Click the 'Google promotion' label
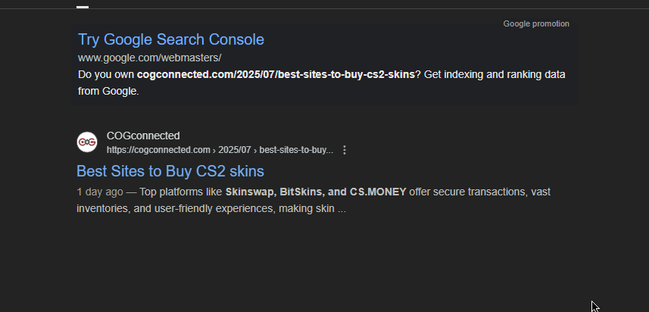This screenshot has height=312, width=649. point(536,24)
